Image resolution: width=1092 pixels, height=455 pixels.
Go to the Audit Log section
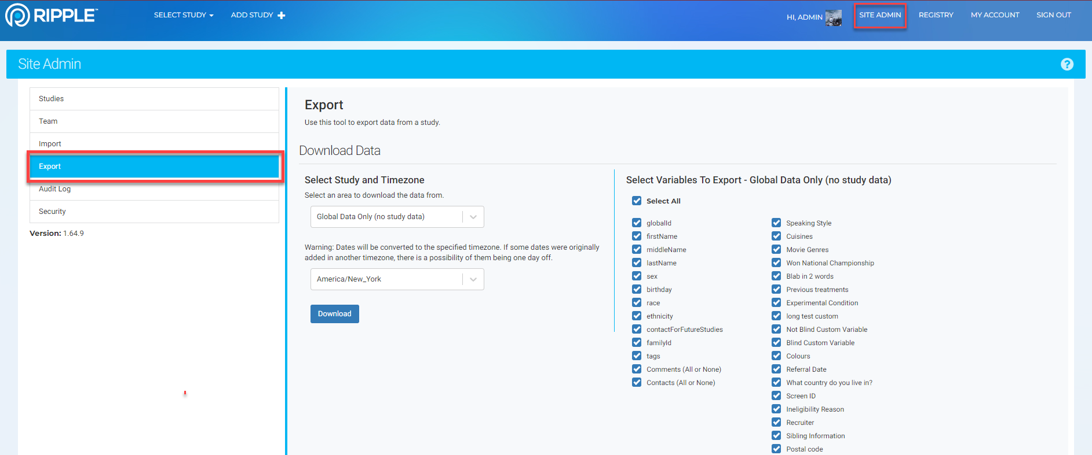click(x=54, y=189)
